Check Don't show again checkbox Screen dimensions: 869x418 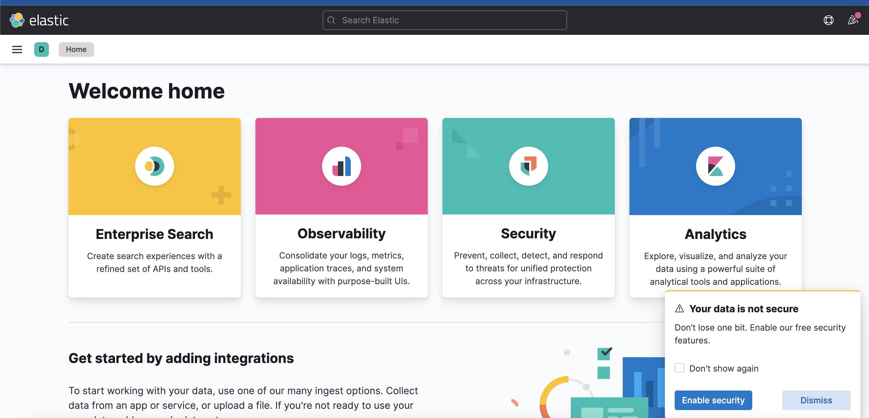(680, 368)
